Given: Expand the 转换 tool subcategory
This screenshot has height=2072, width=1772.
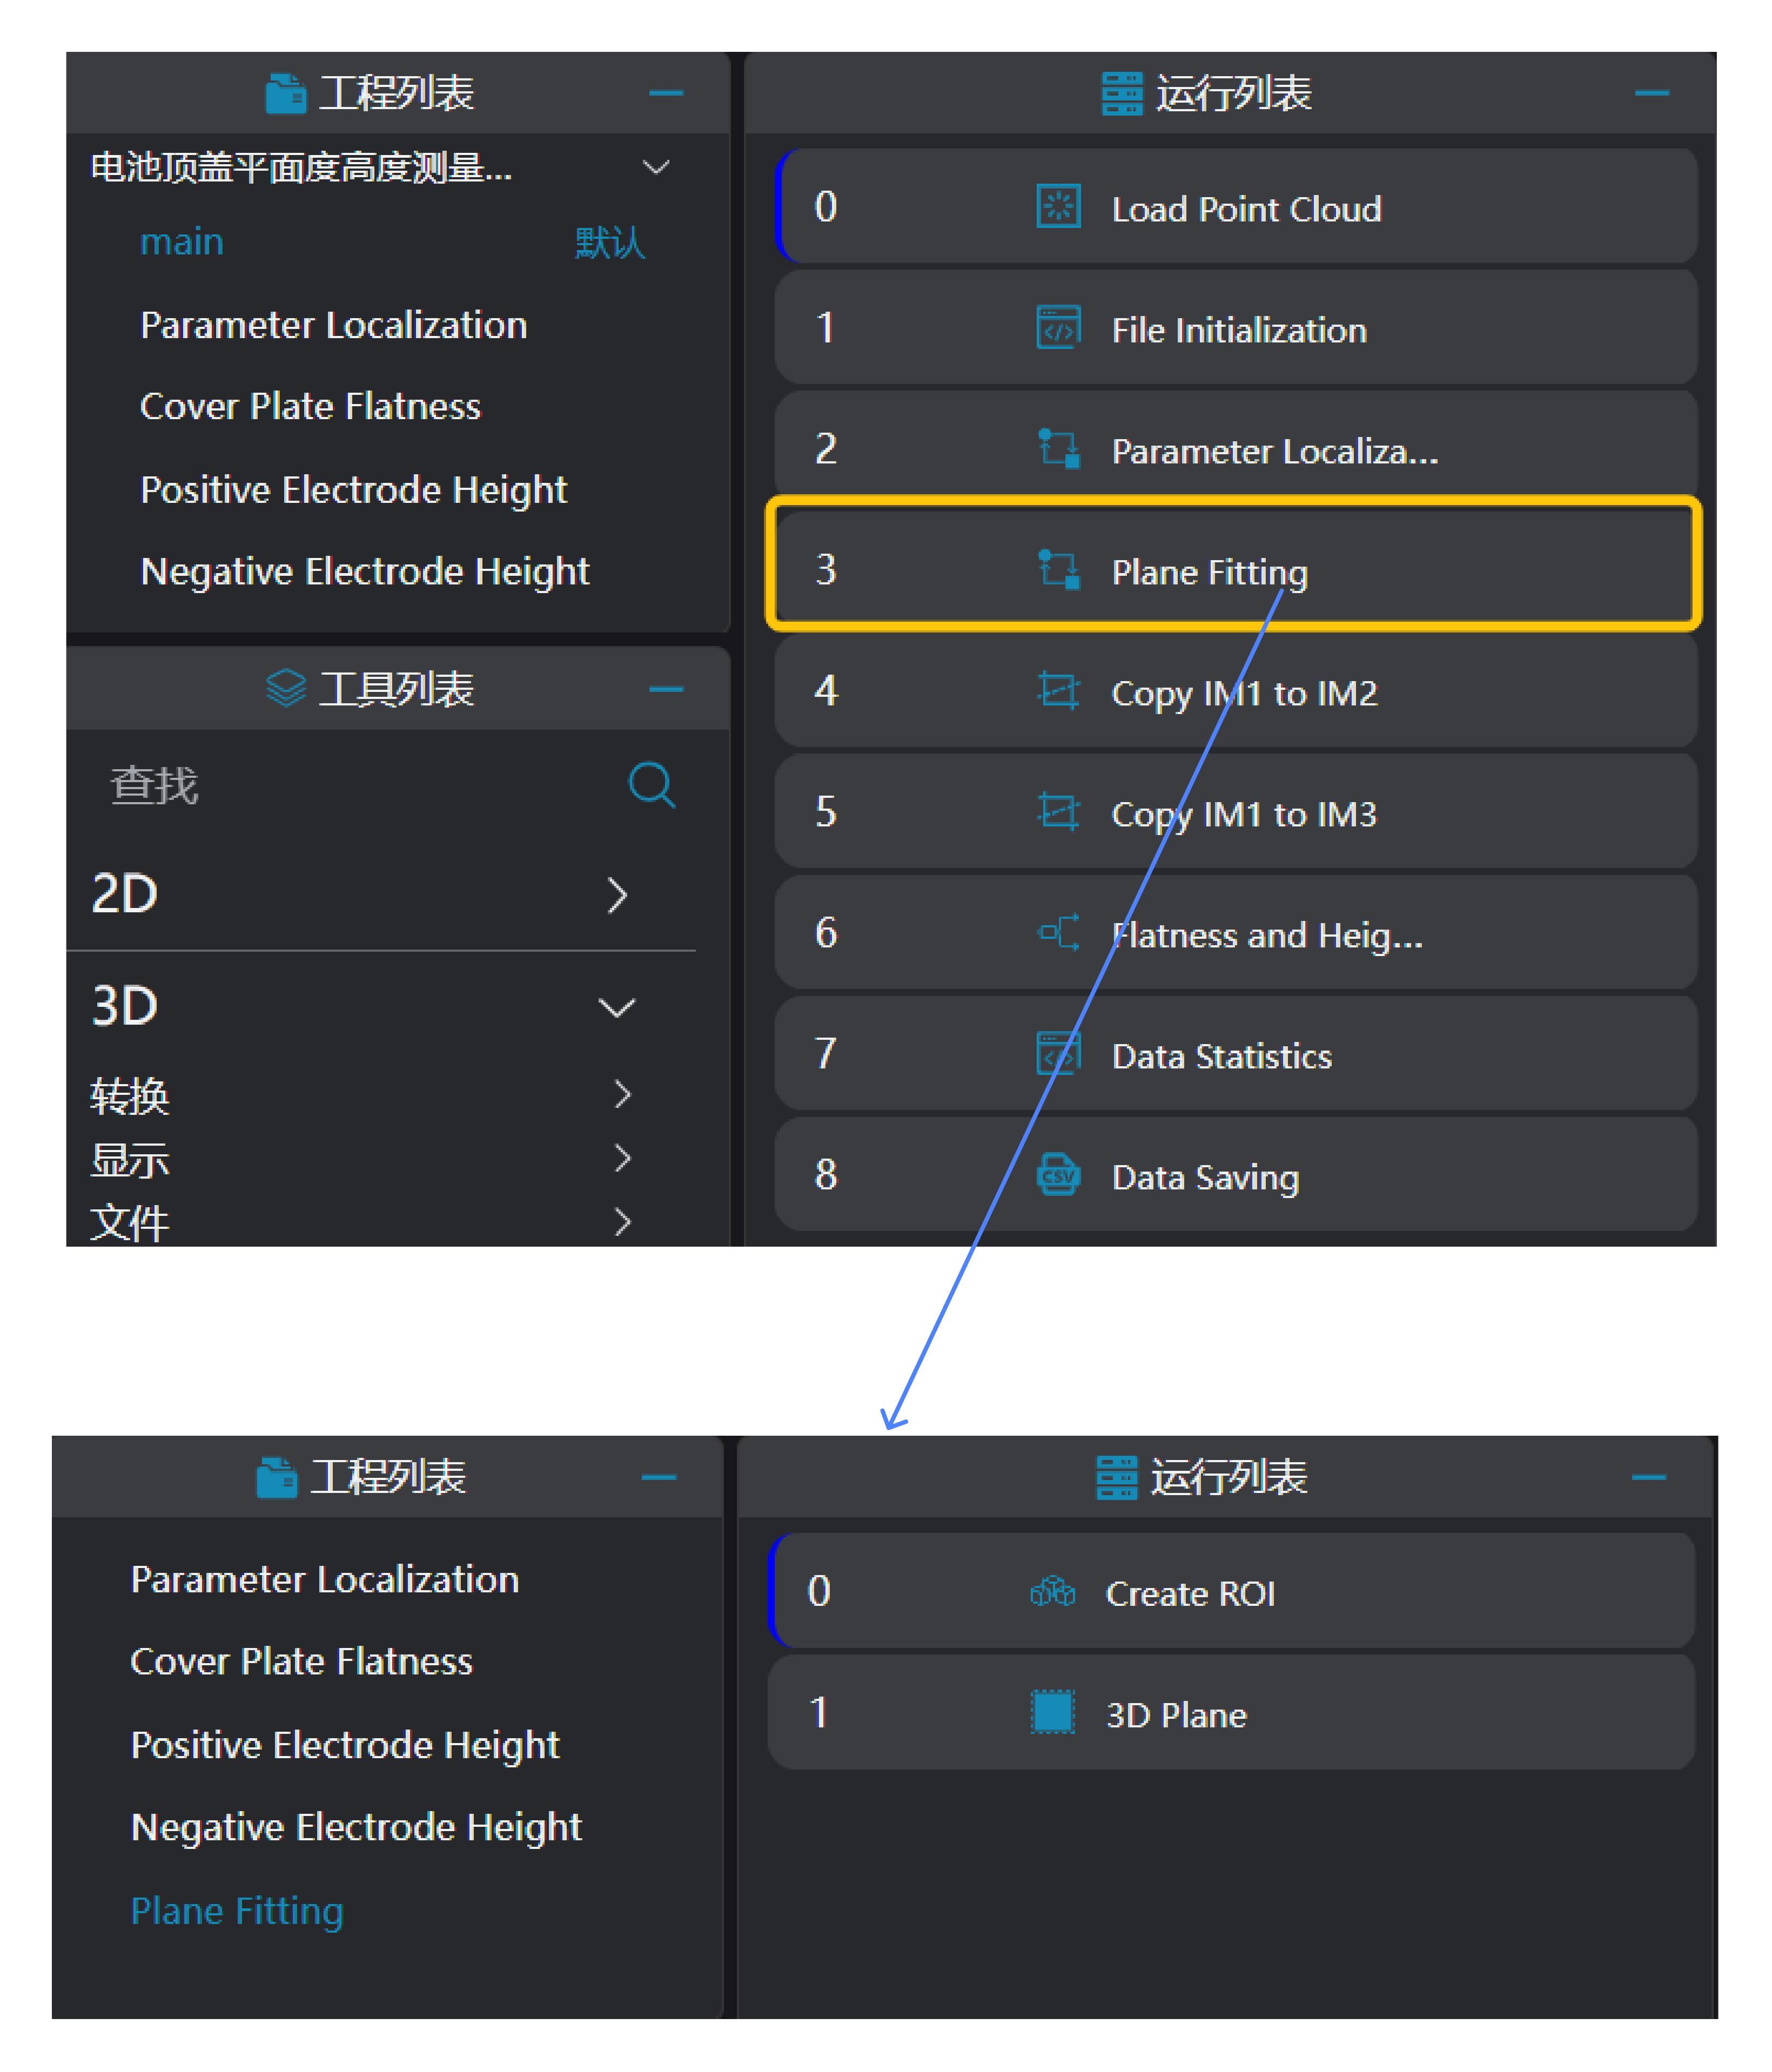Looking at the screenshot, I should [x=622, y=1095].
